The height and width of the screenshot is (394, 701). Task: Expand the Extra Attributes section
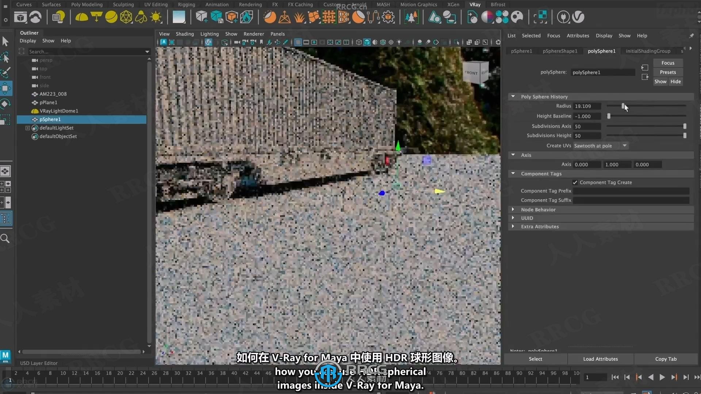point(513,227)
